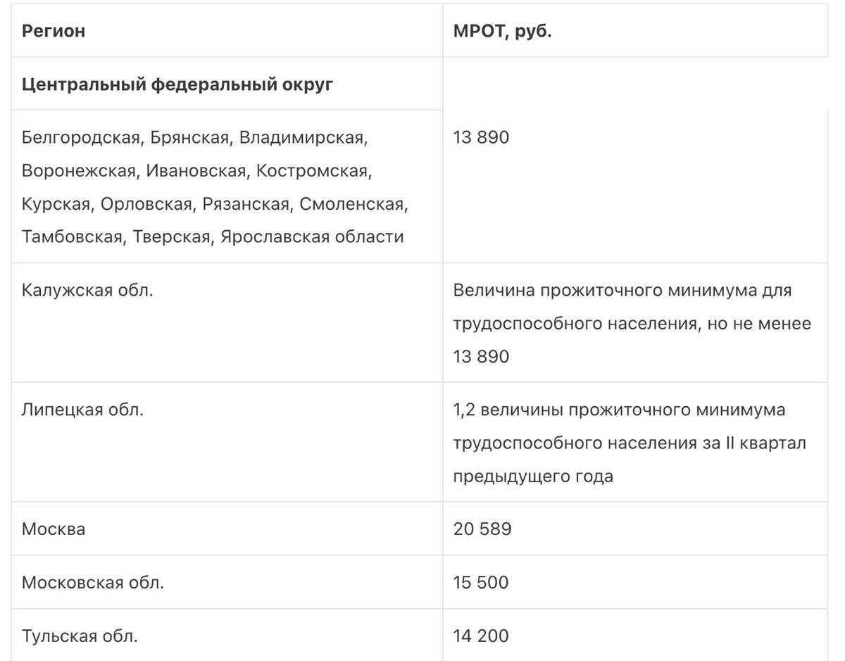Select the 14 200 value cell
Viewport: 845px width, 661px height.
coord(481,637)
